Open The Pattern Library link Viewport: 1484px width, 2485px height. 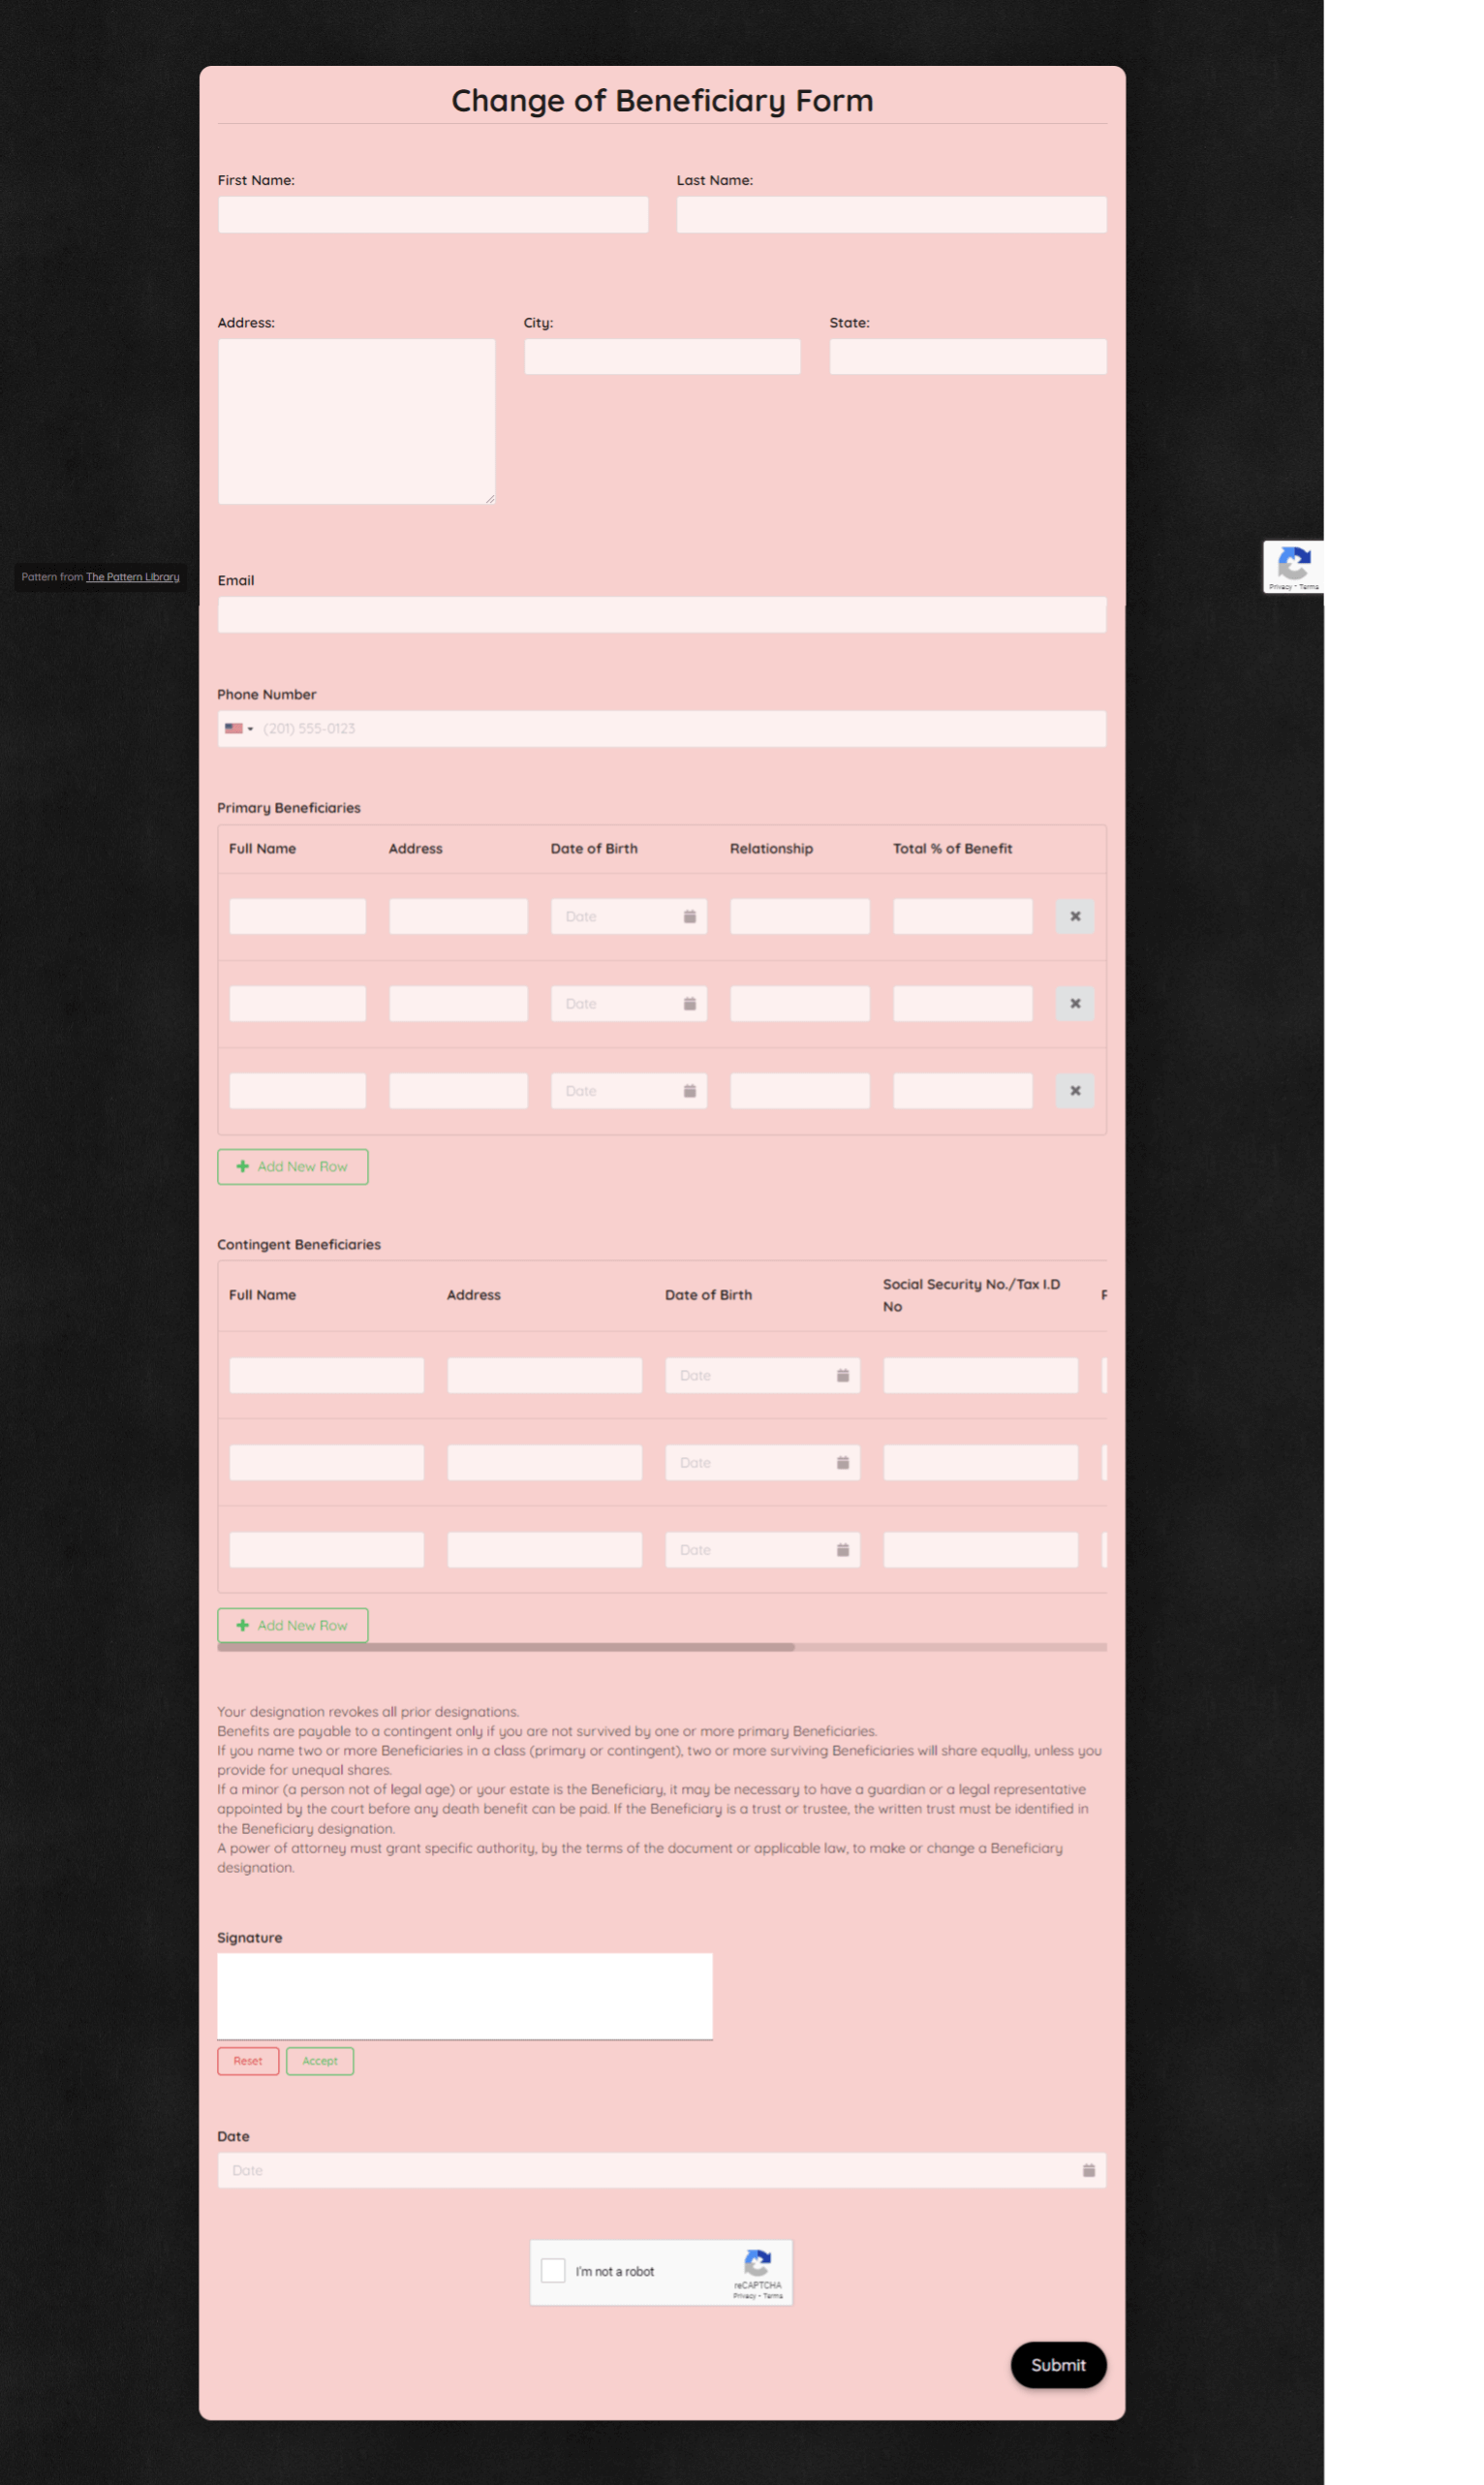click(133, 577)
